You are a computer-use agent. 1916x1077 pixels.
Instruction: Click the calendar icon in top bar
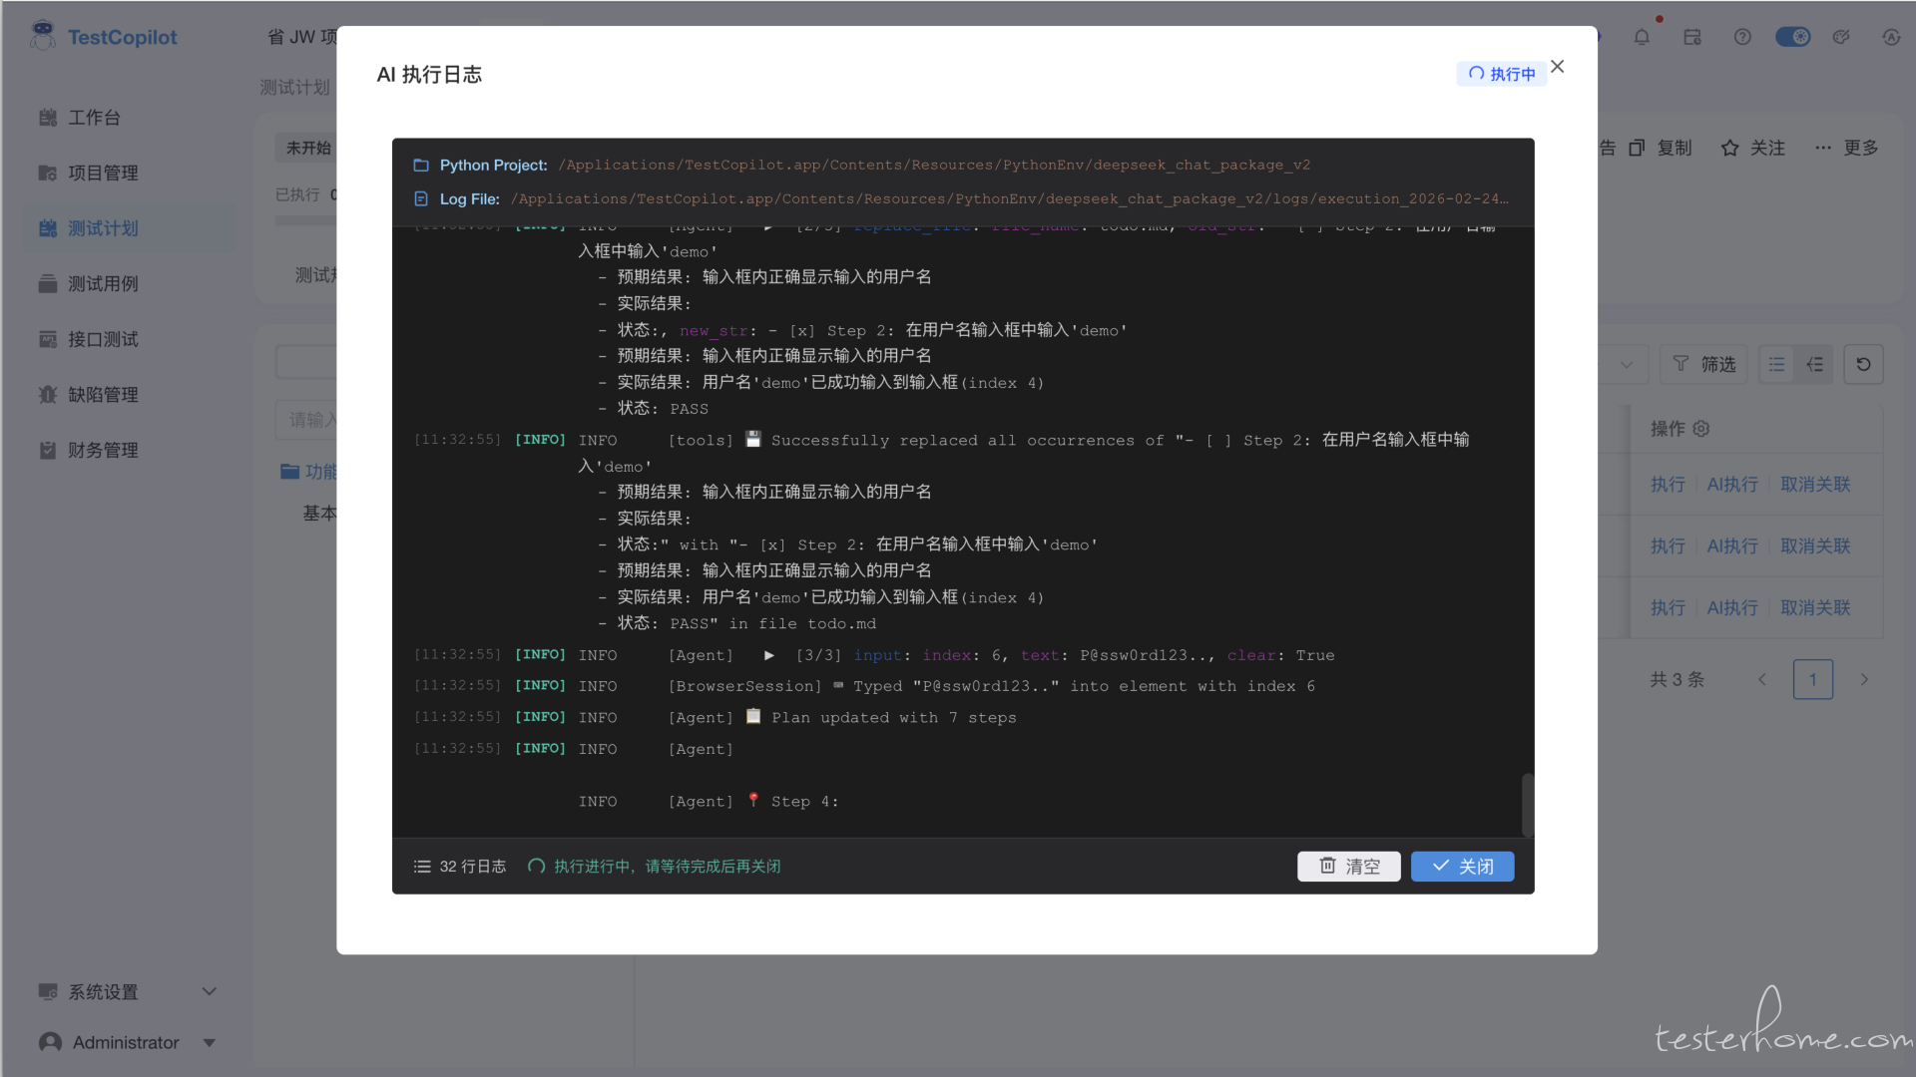[1692, 37]
